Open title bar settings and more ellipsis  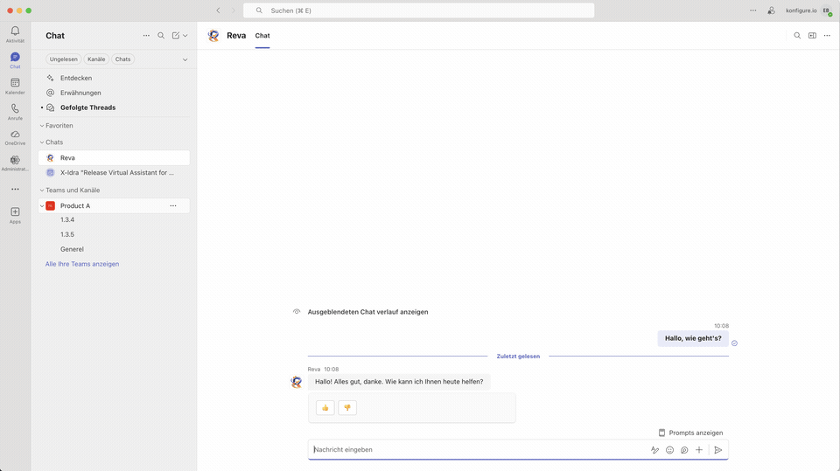(753, 10)
